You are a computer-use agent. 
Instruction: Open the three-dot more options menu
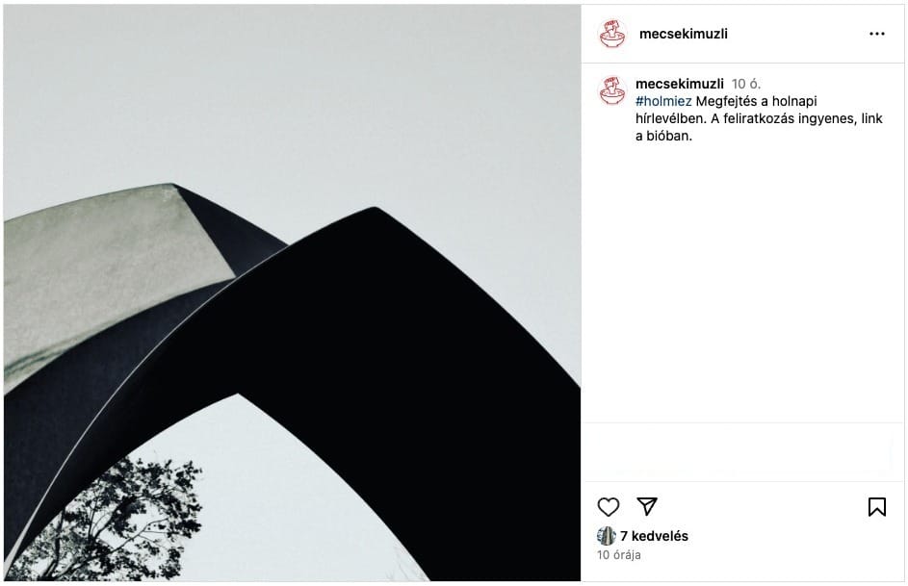877,34
